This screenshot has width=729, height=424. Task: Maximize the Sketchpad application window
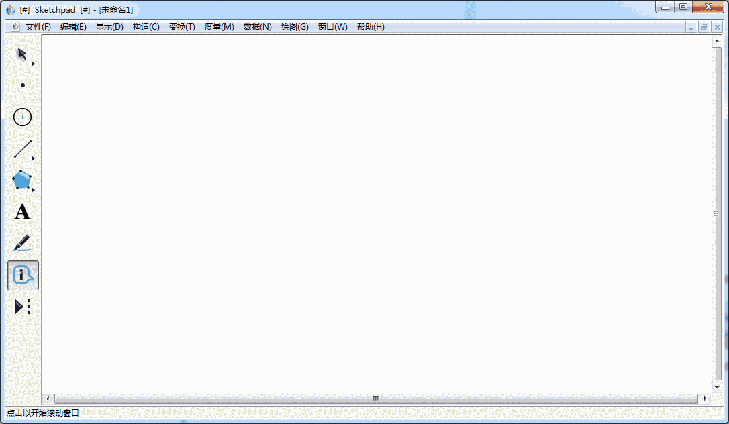[x=683, y=7]
